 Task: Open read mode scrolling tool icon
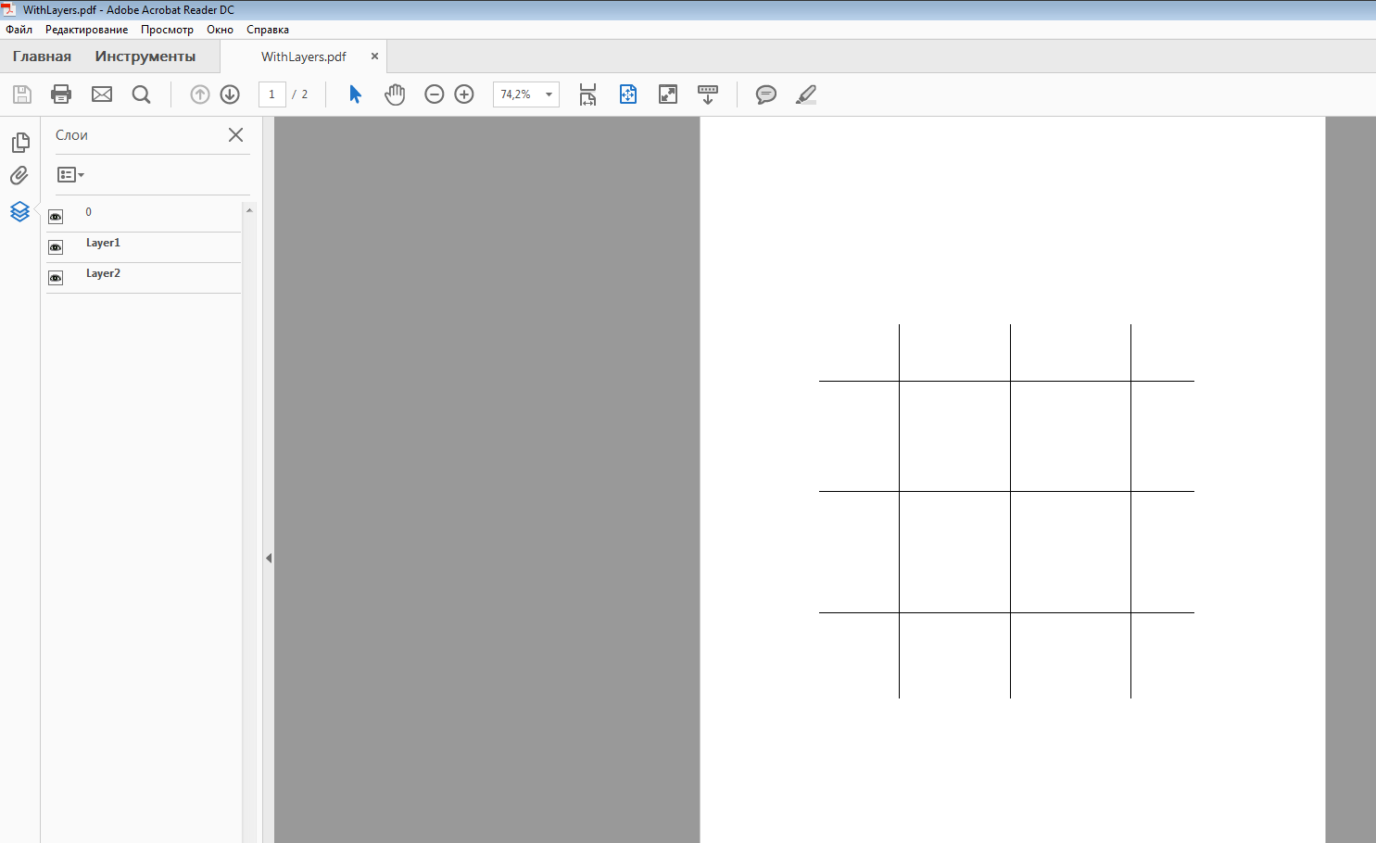coord(708,94)
